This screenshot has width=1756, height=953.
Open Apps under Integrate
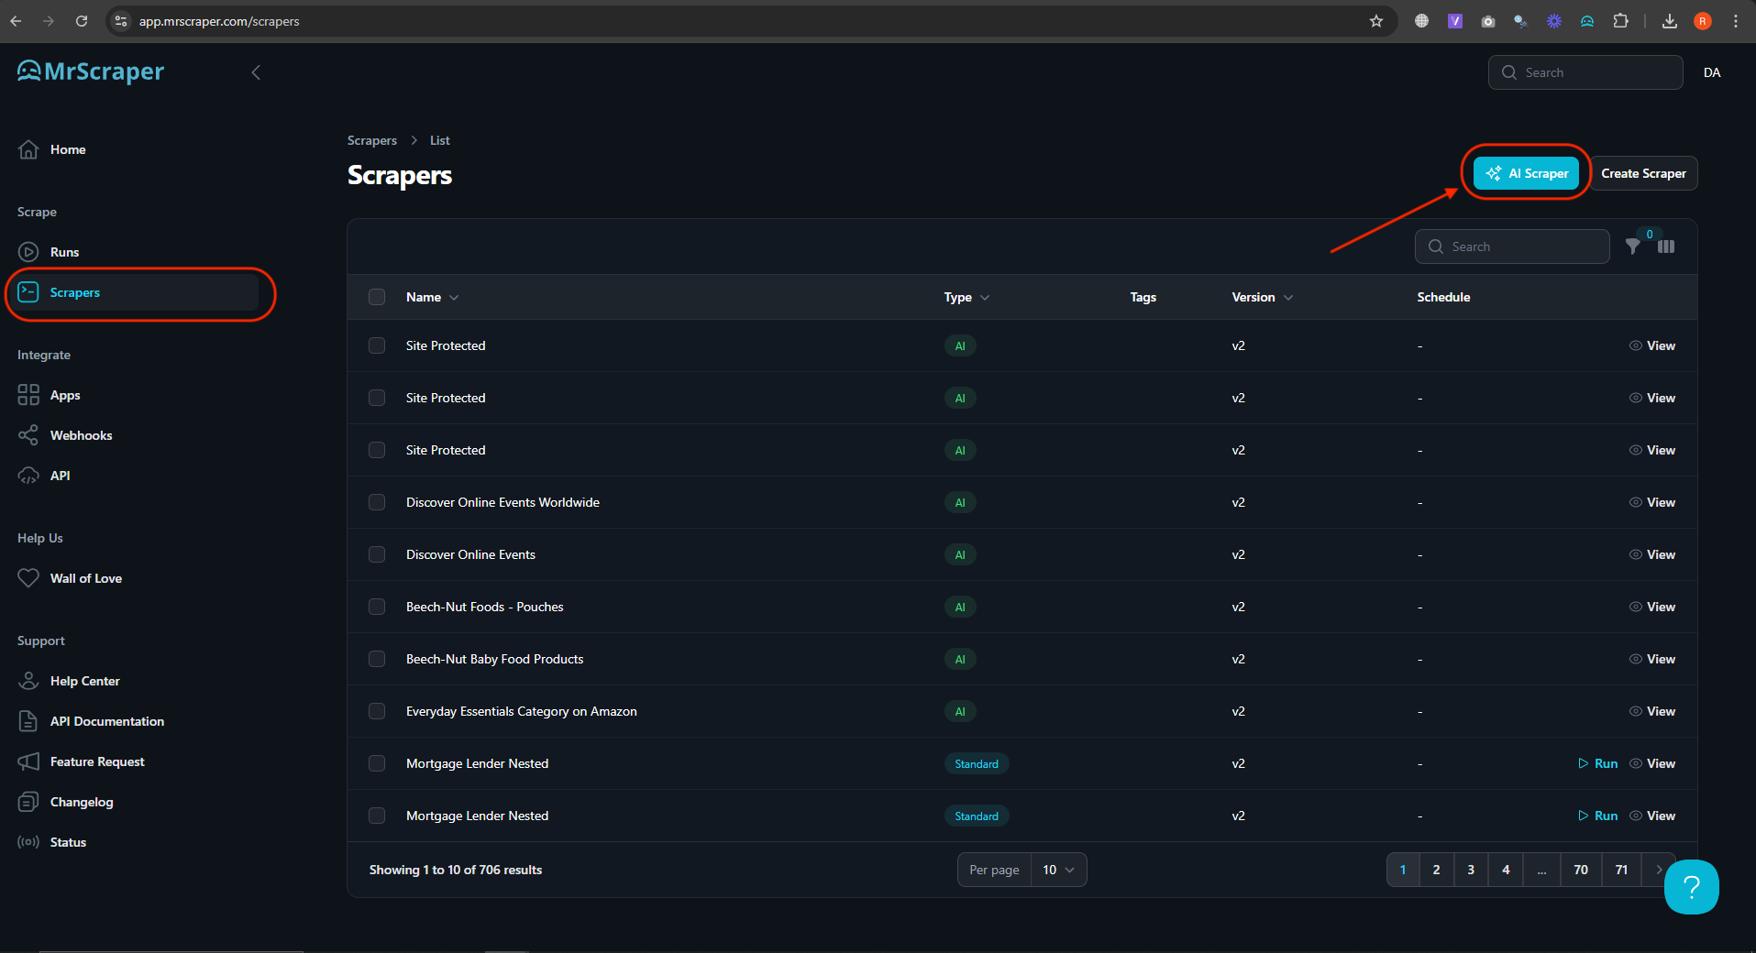coord(65,395)
